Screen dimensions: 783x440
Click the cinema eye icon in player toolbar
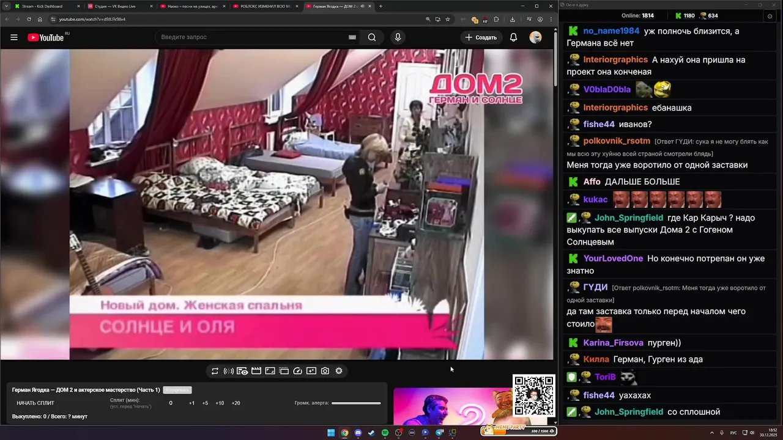coord(242,371)
